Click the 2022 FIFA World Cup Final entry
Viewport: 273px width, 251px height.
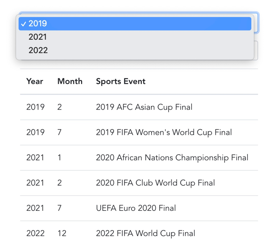click(145, 233)
